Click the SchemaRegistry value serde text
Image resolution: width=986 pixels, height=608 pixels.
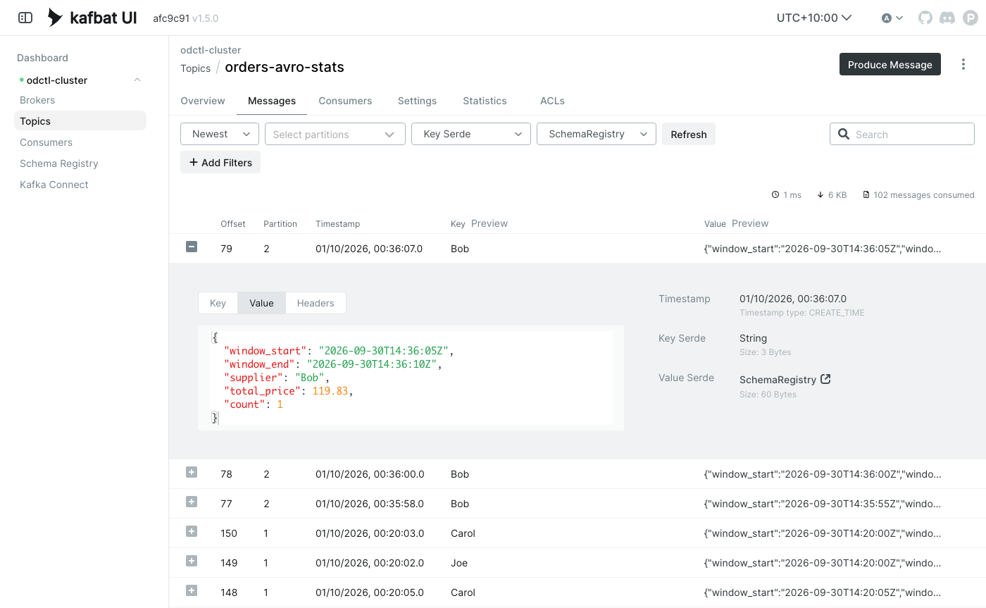click(778, 380)
